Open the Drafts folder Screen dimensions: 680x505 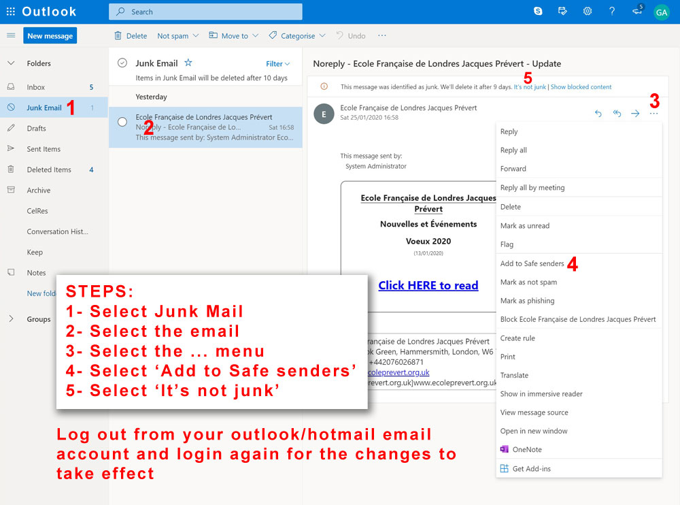click(x=54, y=128)
